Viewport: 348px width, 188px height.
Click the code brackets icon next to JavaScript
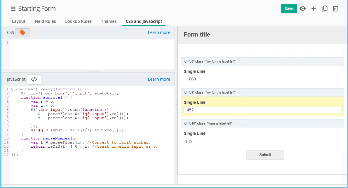[34, 79]
